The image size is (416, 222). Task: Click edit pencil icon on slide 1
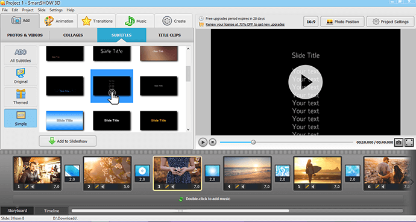(27, 187)
